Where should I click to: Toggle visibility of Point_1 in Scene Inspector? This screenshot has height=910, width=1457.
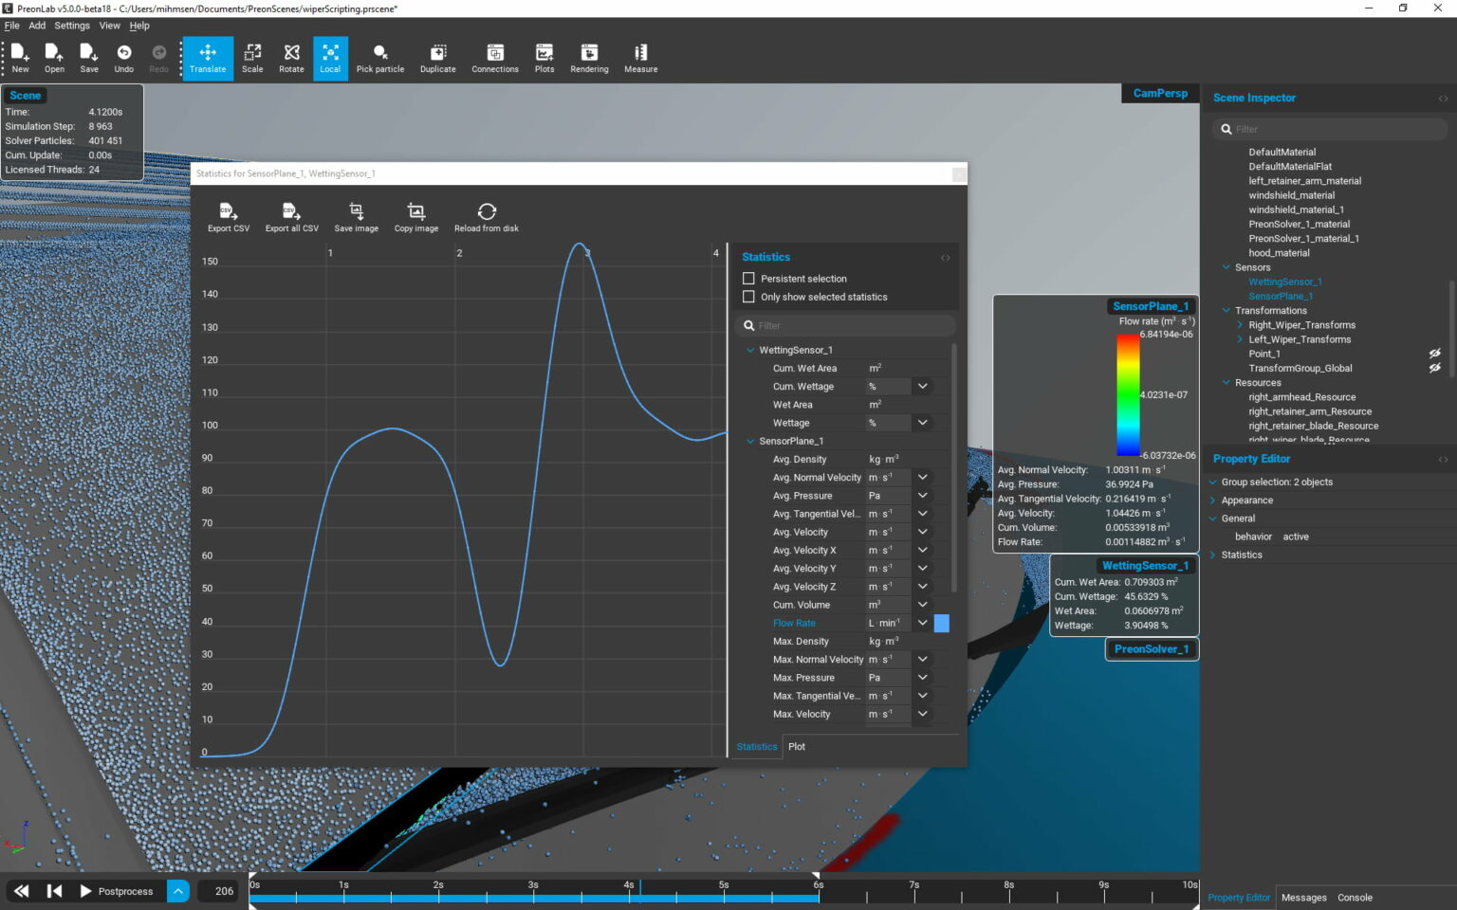[1435, 353]
